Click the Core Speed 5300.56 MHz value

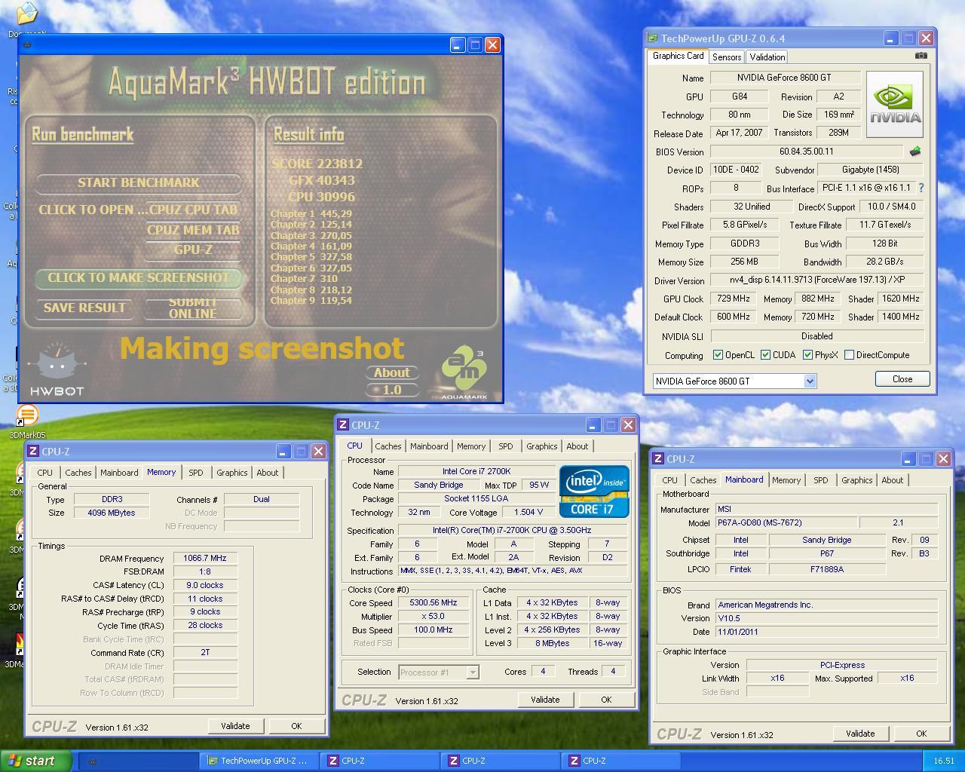(x=433, y=603)
